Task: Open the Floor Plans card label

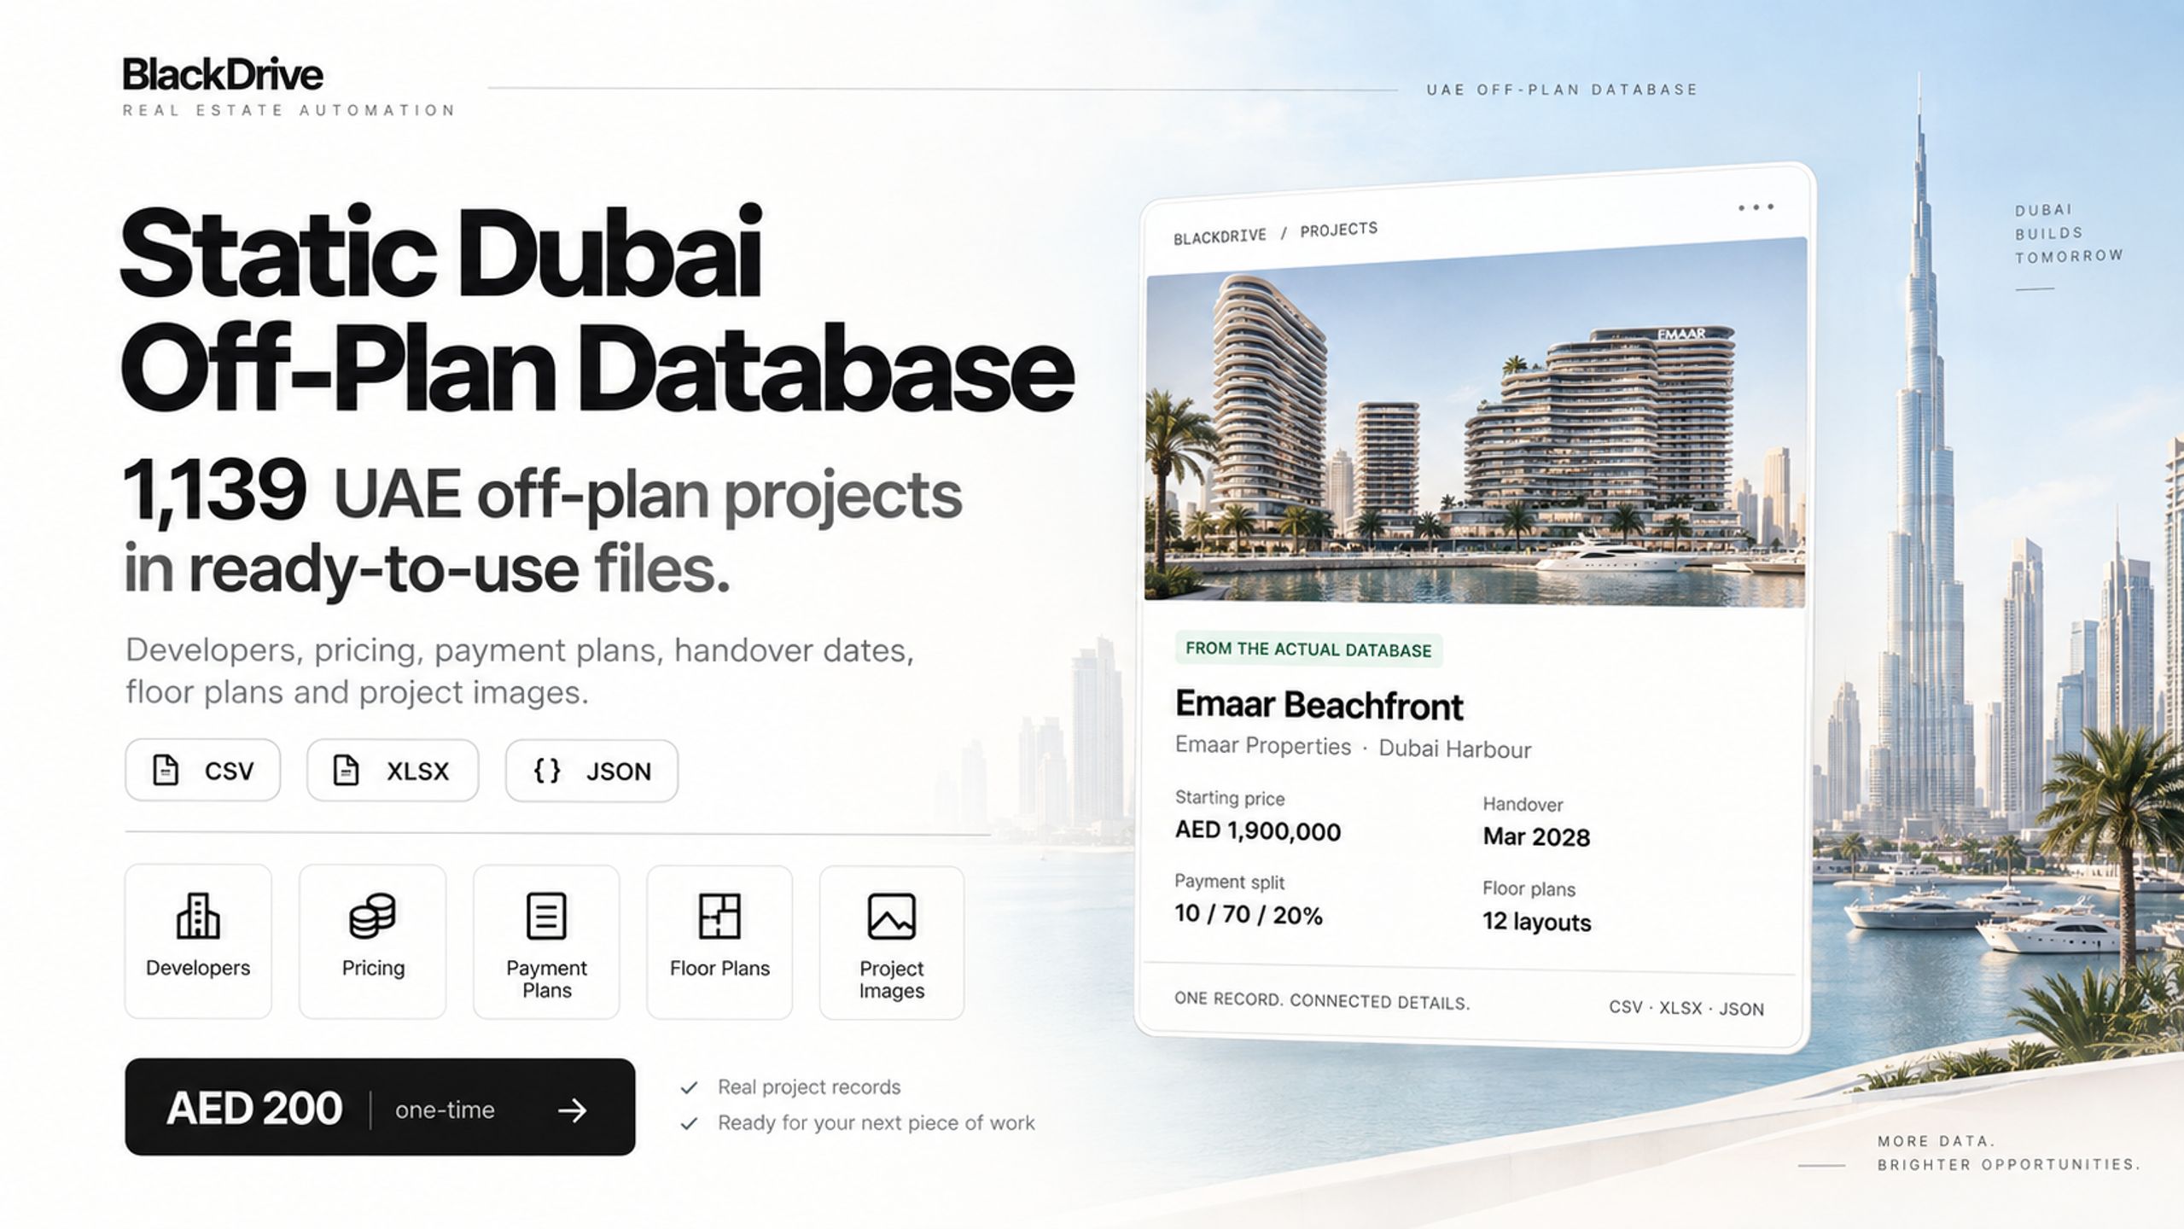Action: pyautogui.click(x=719, y=969)
